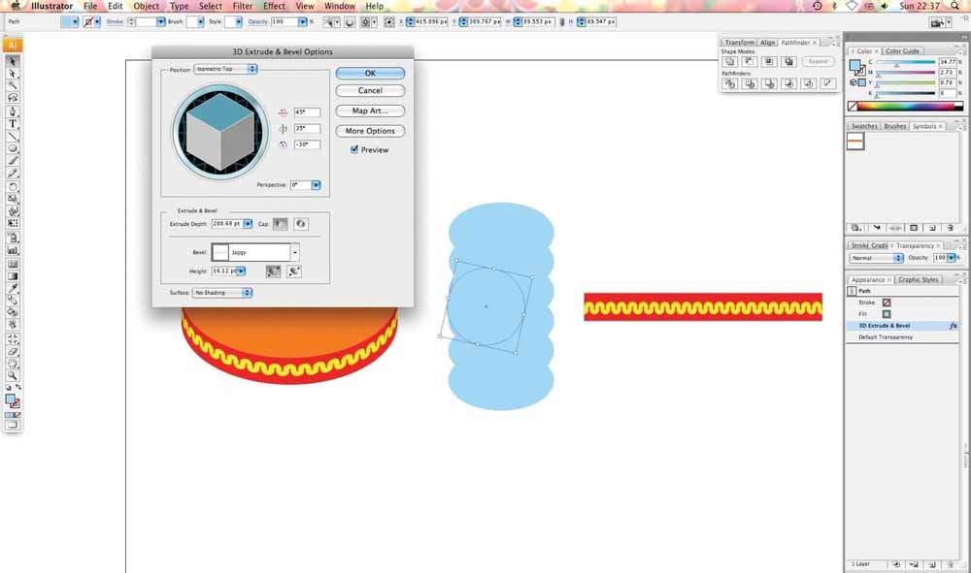Select the Type tool

pos(13,124)
